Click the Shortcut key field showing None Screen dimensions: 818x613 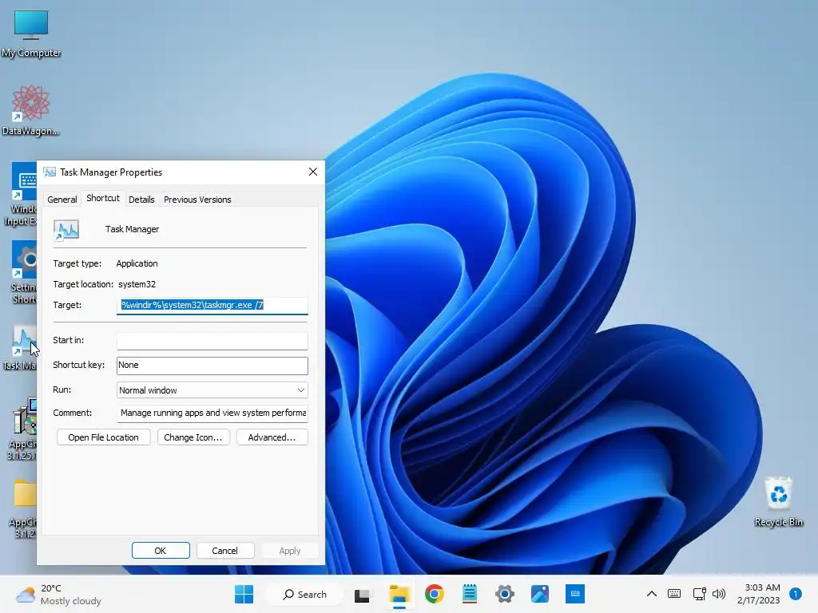212,366
